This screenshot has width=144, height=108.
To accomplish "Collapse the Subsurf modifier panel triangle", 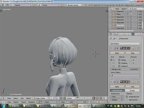I will click(111, 82).
